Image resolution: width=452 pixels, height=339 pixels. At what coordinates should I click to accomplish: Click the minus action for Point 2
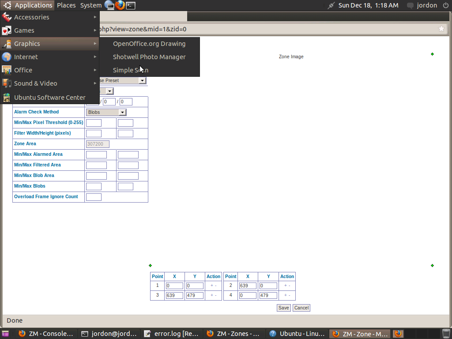click(290, 286)
